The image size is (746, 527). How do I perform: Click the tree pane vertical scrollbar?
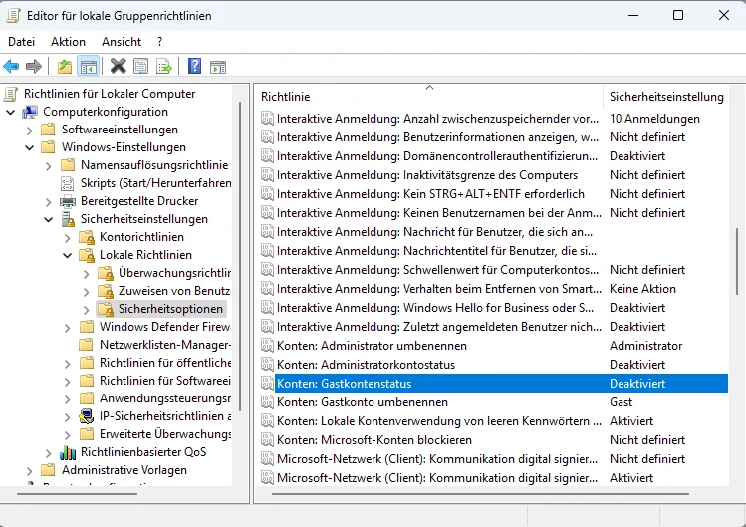pyautogui.click(x=240, y=256)
